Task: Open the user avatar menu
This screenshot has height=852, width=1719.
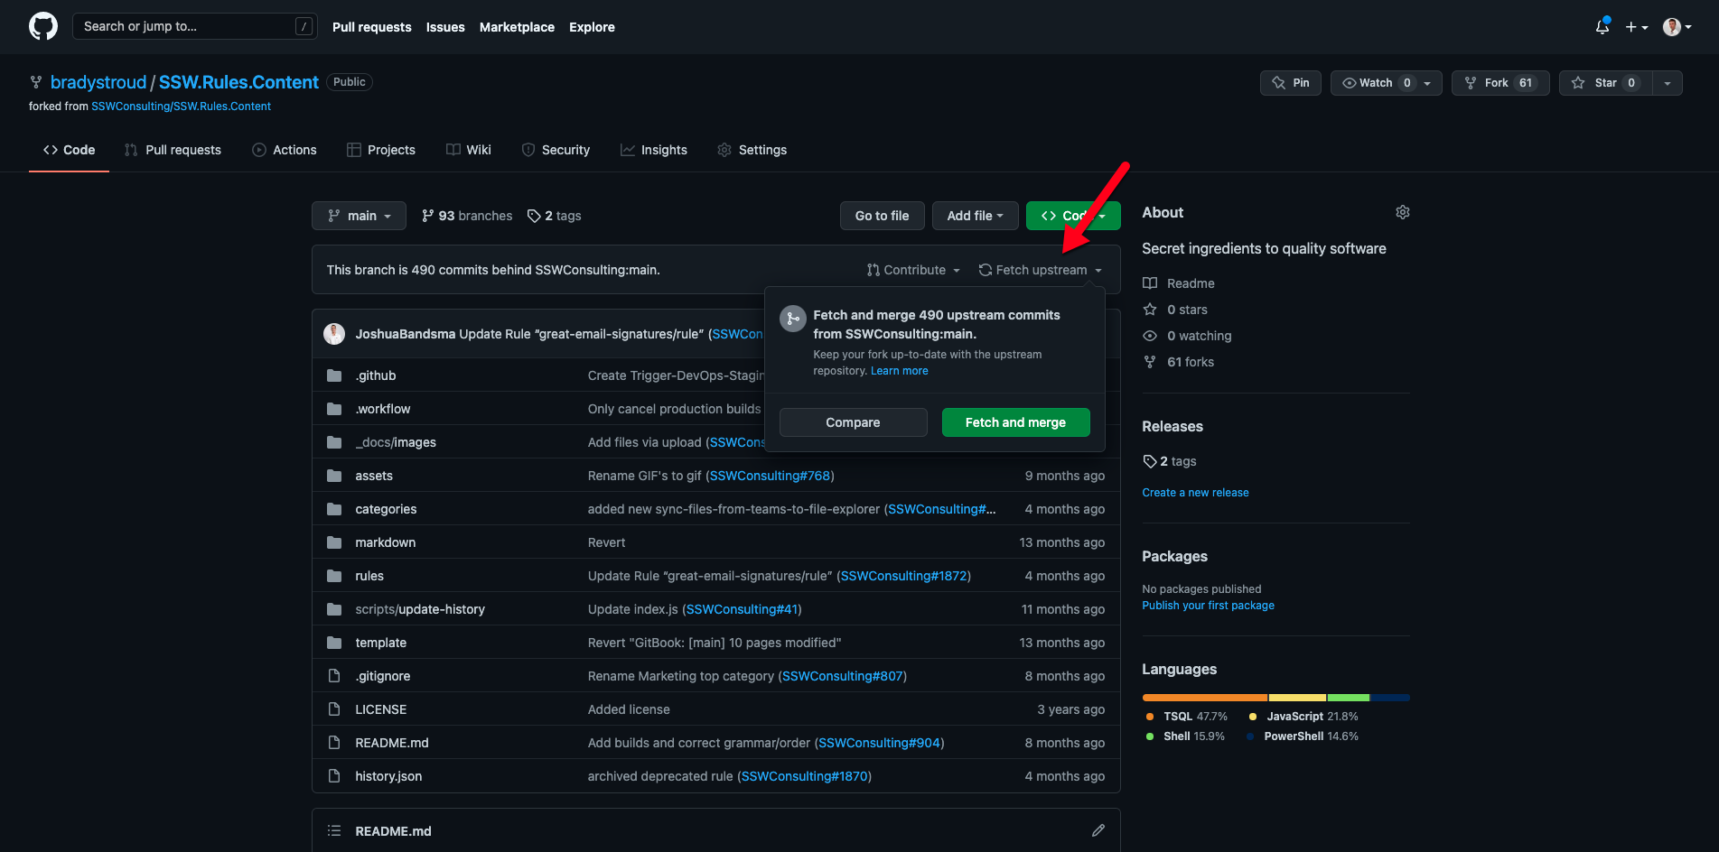Action: [x=1677, y=27]
